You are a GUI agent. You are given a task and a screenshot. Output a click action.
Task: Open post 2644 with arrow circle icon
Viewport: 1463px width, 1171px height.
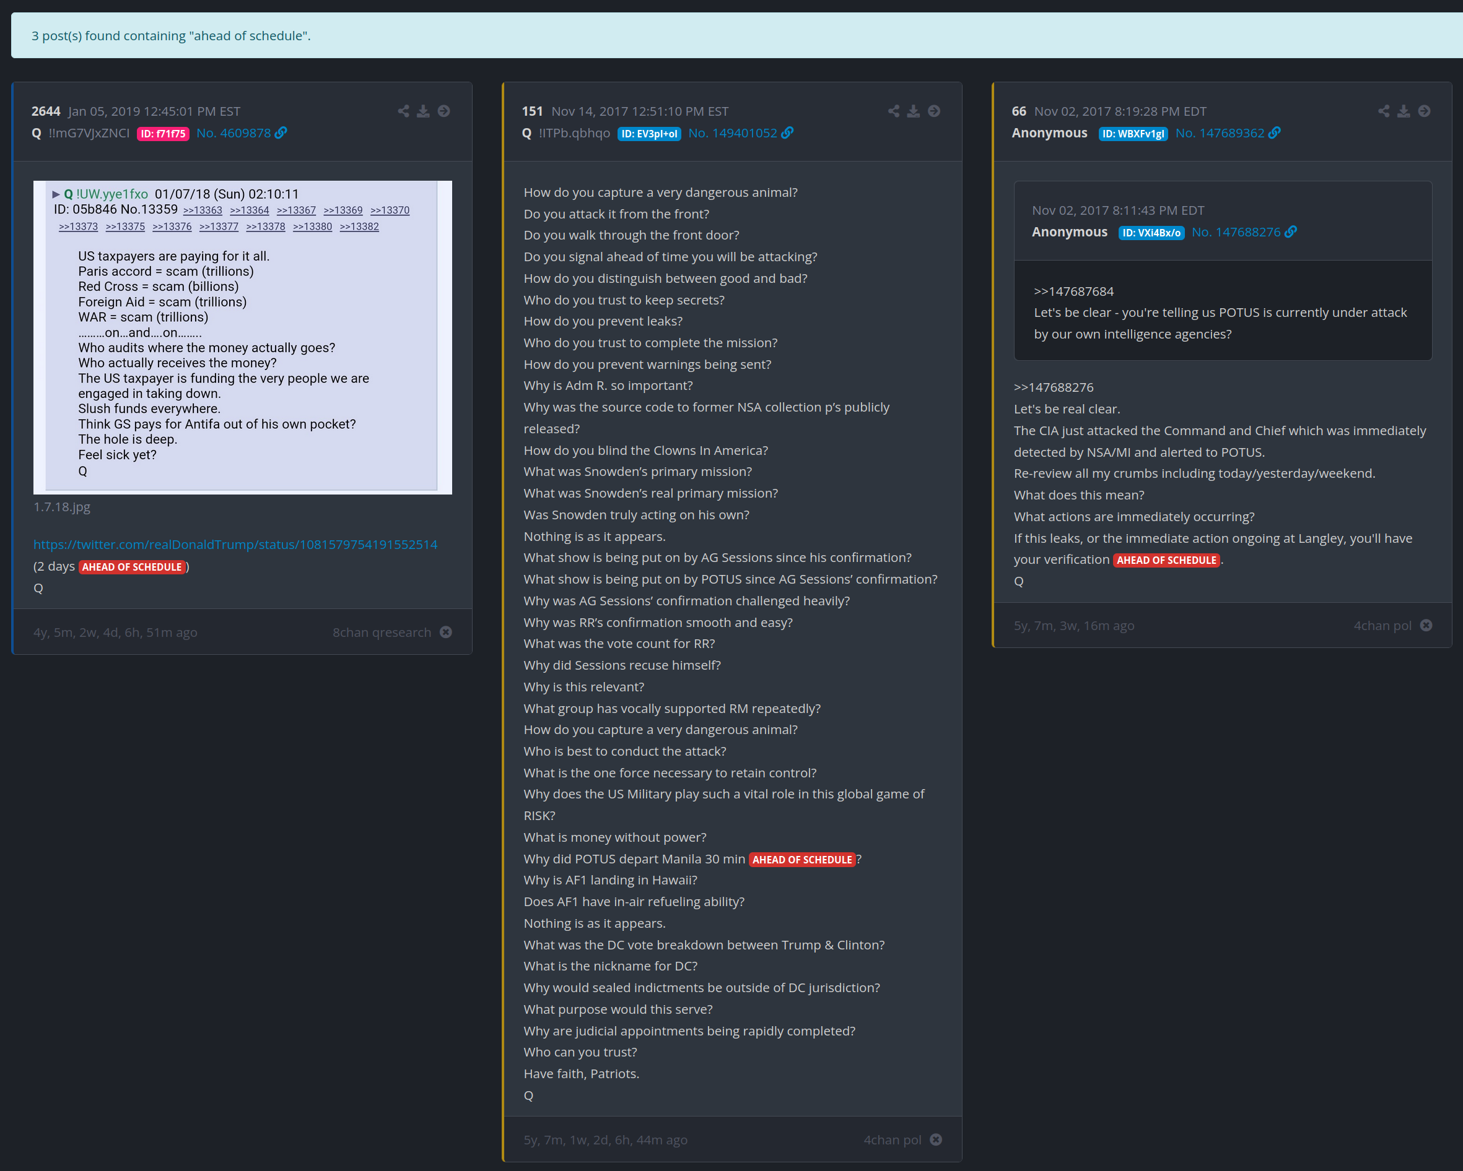pos(443,111)
